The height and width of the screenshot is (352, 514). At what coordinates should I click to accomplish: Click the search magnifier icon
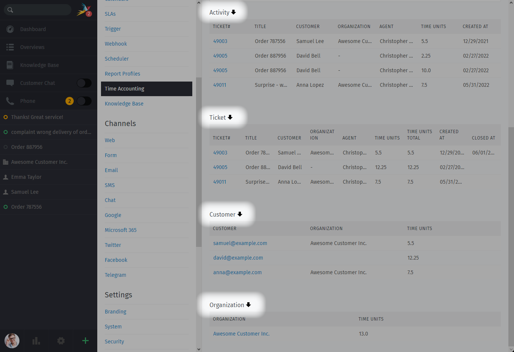(x=10, y=10)
